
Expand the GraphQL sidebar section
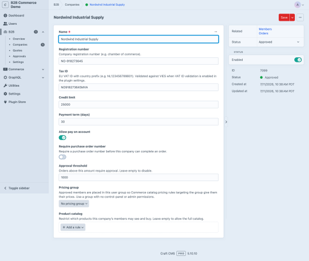[x=43, y=78]
